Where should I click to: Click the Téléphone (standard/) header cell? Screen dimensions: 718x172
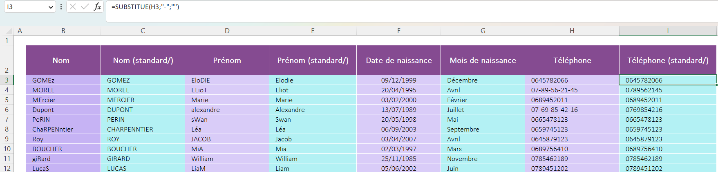click(x=668, y=60)
